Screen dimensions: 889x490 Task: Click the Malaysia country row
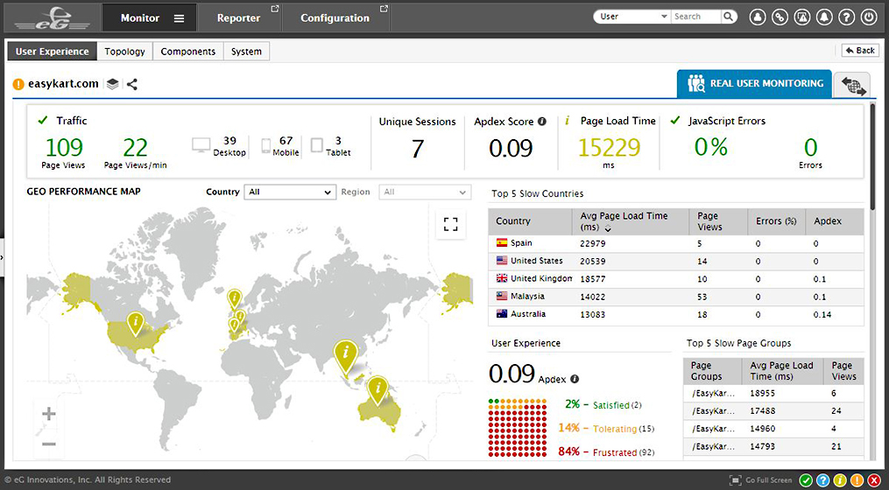(676, 297)
